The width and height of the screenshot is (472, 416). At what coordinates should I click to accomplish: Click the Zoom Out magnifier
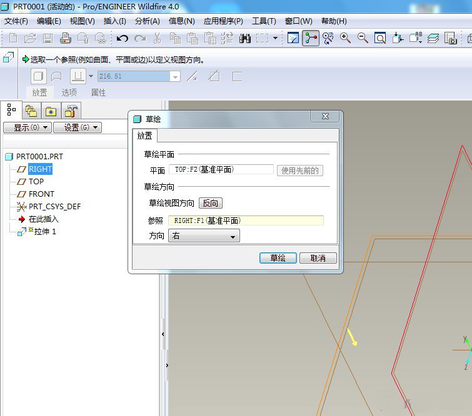pyautogui.click(x=363, y=38)
